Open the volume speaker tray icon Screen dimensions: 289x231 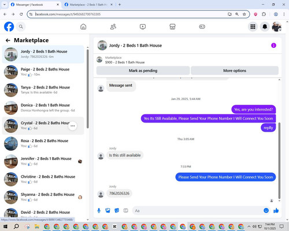254,226
